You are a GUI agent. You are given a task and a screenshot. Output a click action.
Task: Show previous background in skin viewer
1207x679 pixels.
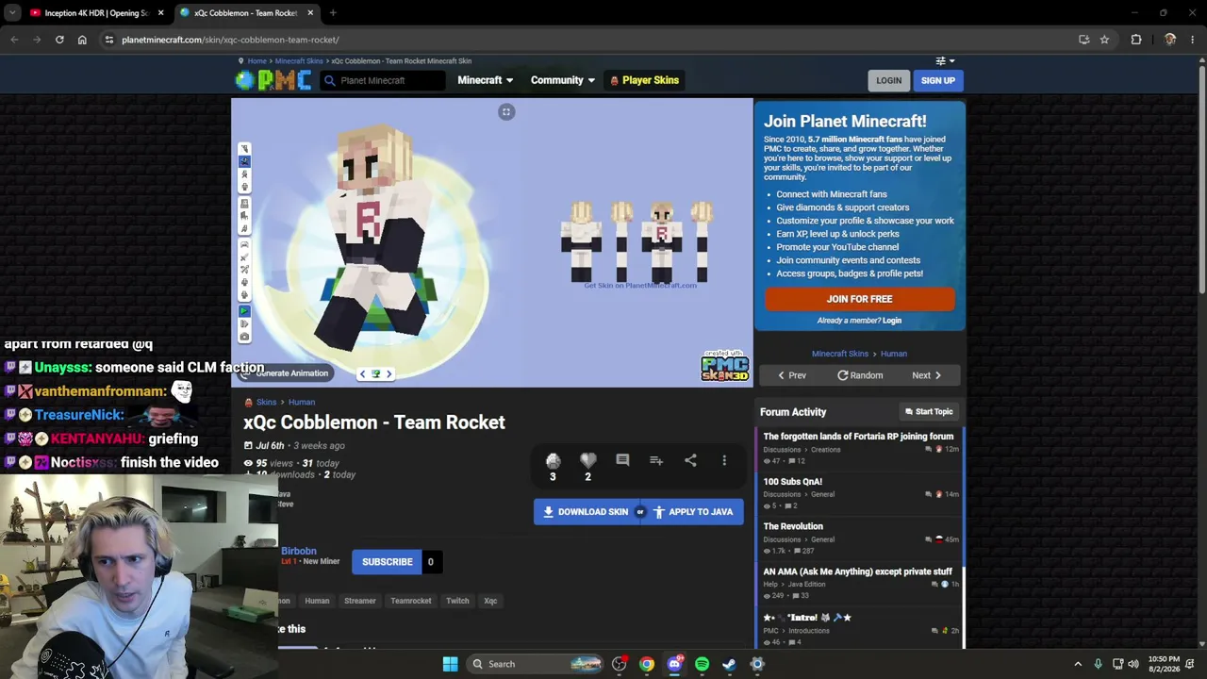coord(362,373)
